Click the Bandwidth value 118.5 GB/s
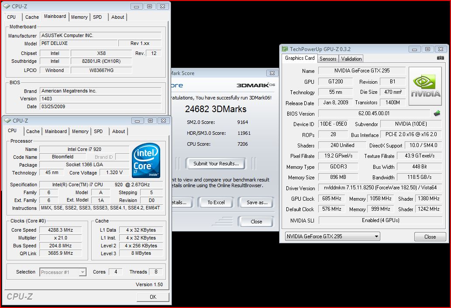This screenshot has width=451, height=308. coord(419,177)
